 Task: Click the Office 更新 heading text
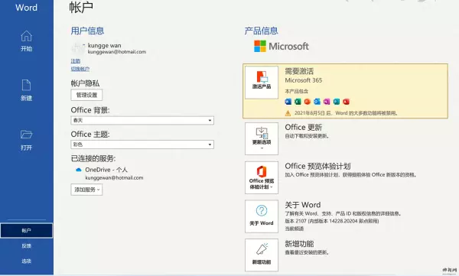(303, 128)
